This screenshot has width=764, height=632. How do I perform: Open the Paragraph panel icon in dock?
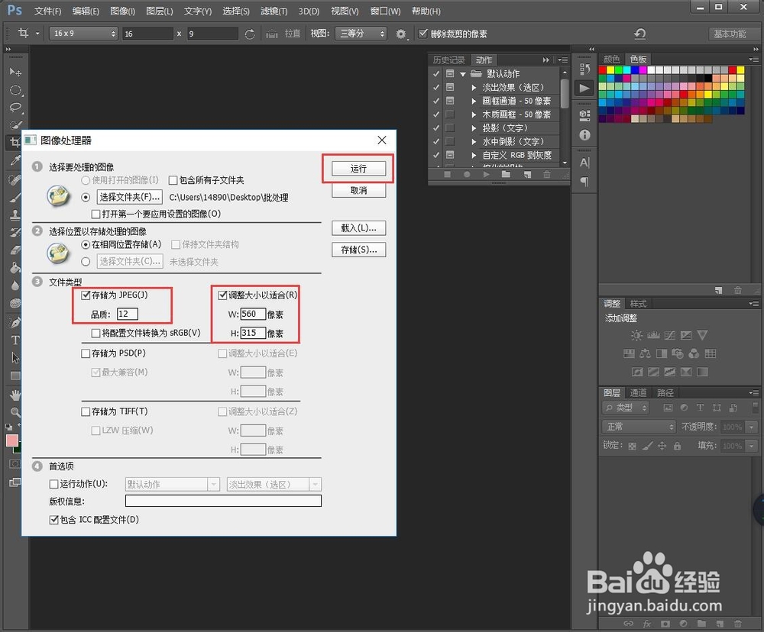click(584, 182)
